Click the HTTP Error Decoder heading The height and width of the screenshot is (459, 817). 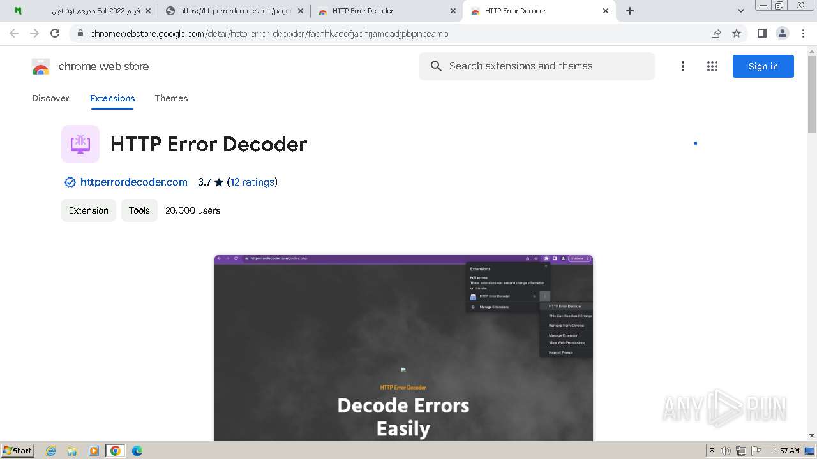click(x=209, y=144)
